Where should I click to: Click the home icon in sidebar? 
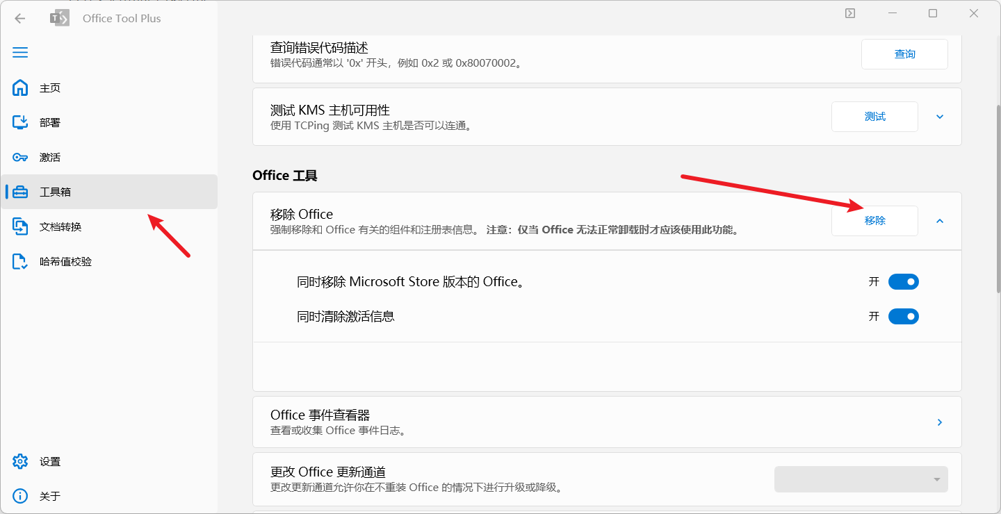tap(20, 88)
